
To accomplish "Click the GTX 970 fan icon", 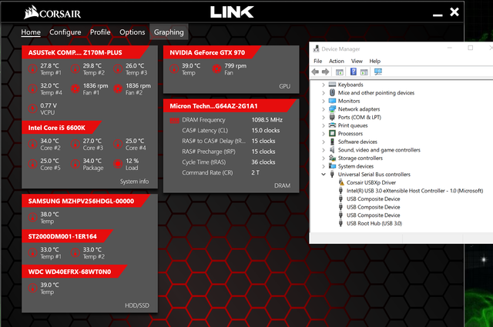I will tap(216, 68).
